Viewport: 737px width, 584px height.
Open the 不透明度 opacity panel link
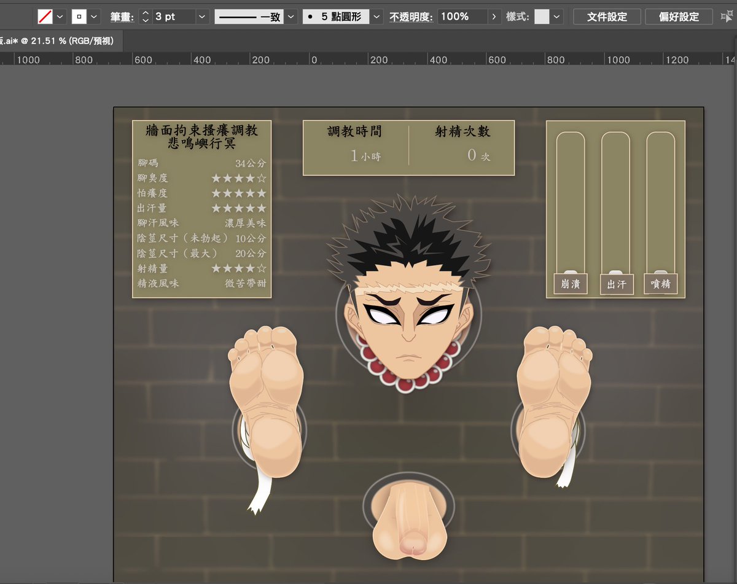(x=411, y=17)
